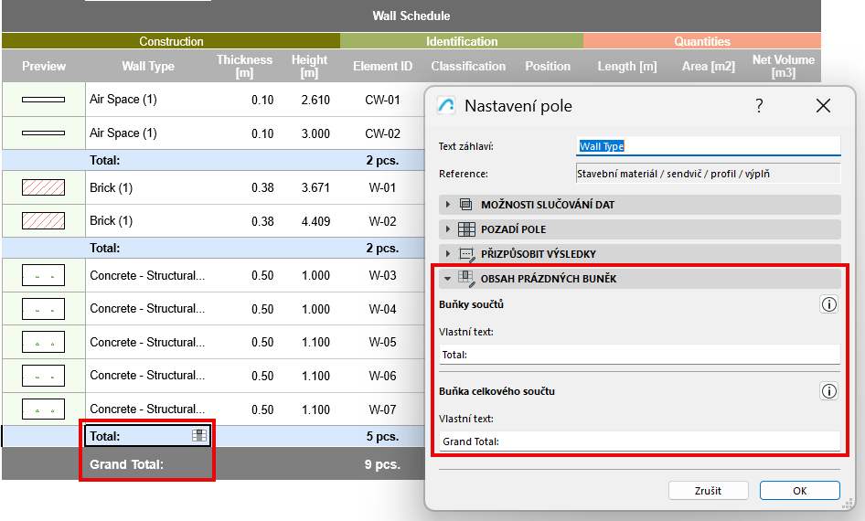865x521 pixels.
Task: Collapse the Obsah prázdných buněk section
Action: (640, 279)
